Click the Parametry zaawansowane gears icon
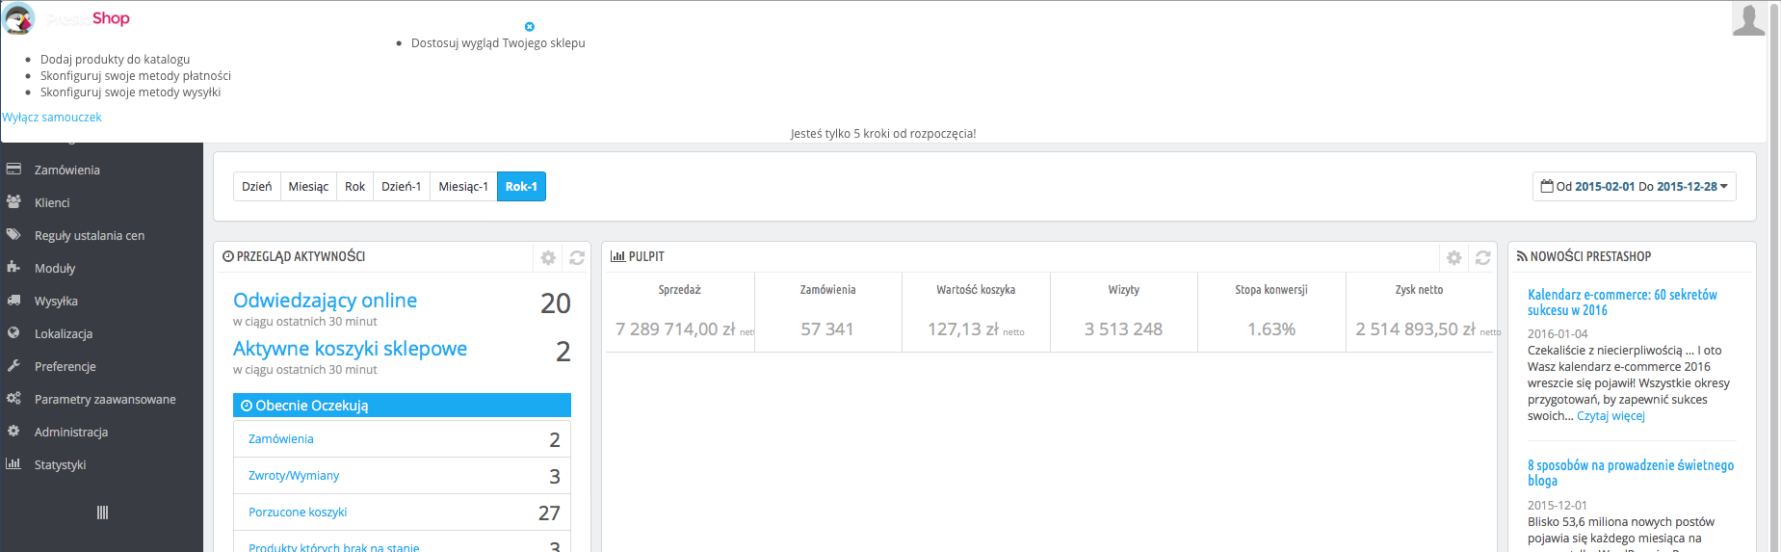Image resolution: width=1781 pixels, height=552 pixels. coord(13,399)
